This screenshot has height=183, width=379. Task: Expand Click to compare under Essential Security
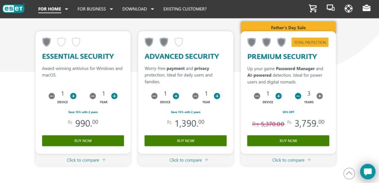click(x=86, y=160)
